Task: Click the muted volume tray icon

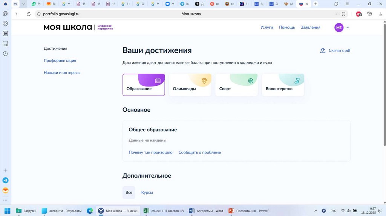Action: [x=349, y=211]
